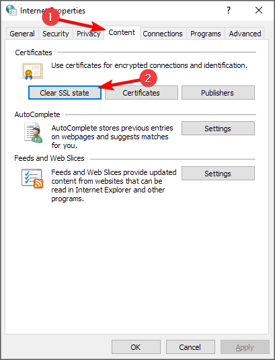Screen dimensions: 275x360
Task: Click the question mark help button
Action: tap(229, 10)
